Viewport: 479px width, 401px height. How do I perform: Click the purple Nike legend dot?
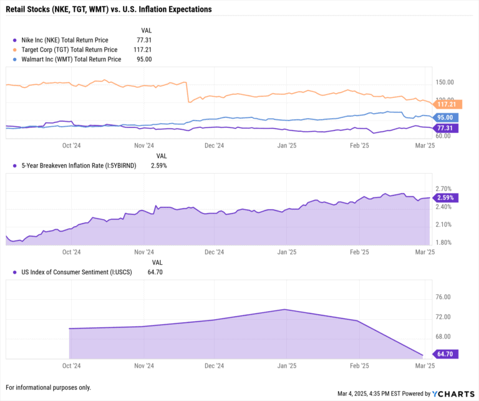[16, 39]
